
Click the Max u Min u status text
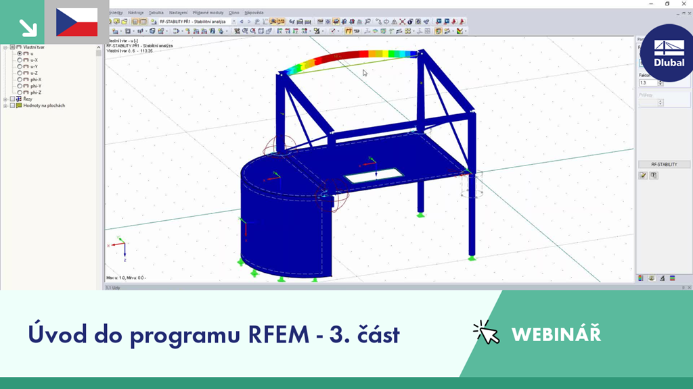coord(126,278)
